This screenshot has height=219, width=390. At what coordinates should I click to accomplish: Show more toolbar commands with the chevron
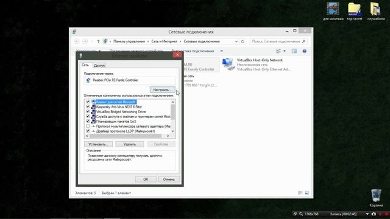tap(221, 51)
